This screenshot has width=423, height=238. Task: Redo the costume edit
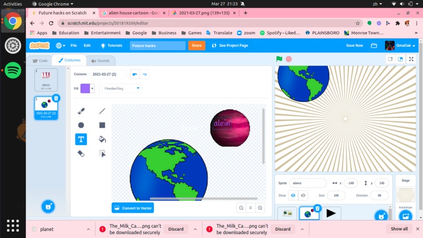(x=144, y=74)
